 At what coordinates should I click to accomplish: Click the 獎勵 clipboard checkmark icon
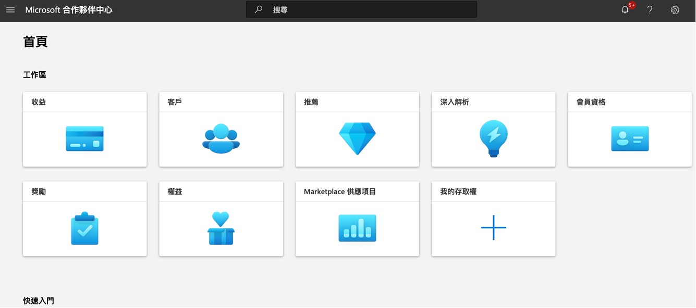click(84, 228)
